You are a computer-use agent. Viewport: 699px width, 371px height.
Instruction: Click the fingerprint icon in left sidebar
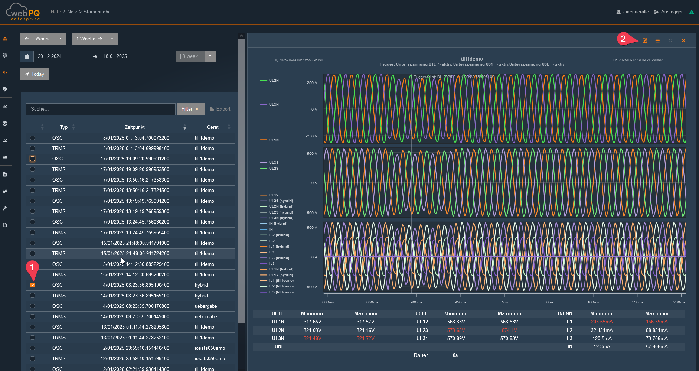(5, 55)
